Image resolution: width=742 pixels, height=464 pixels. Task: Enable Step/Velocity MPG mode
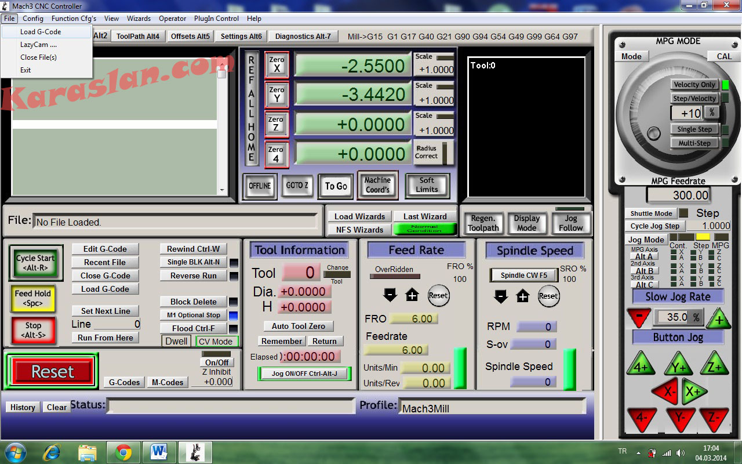click(x=694, y=99)
